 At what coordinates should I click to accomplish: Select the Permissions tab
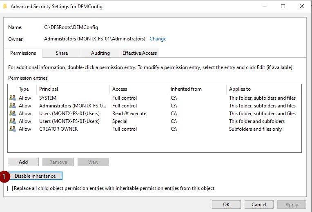(x=23, y=53)
